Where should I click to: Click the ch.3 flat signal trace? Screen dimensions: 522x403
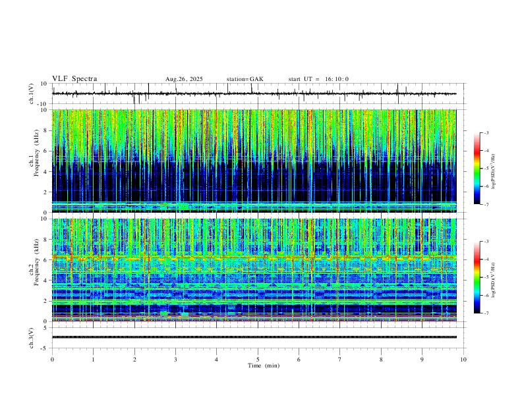[x=254, y=337]
